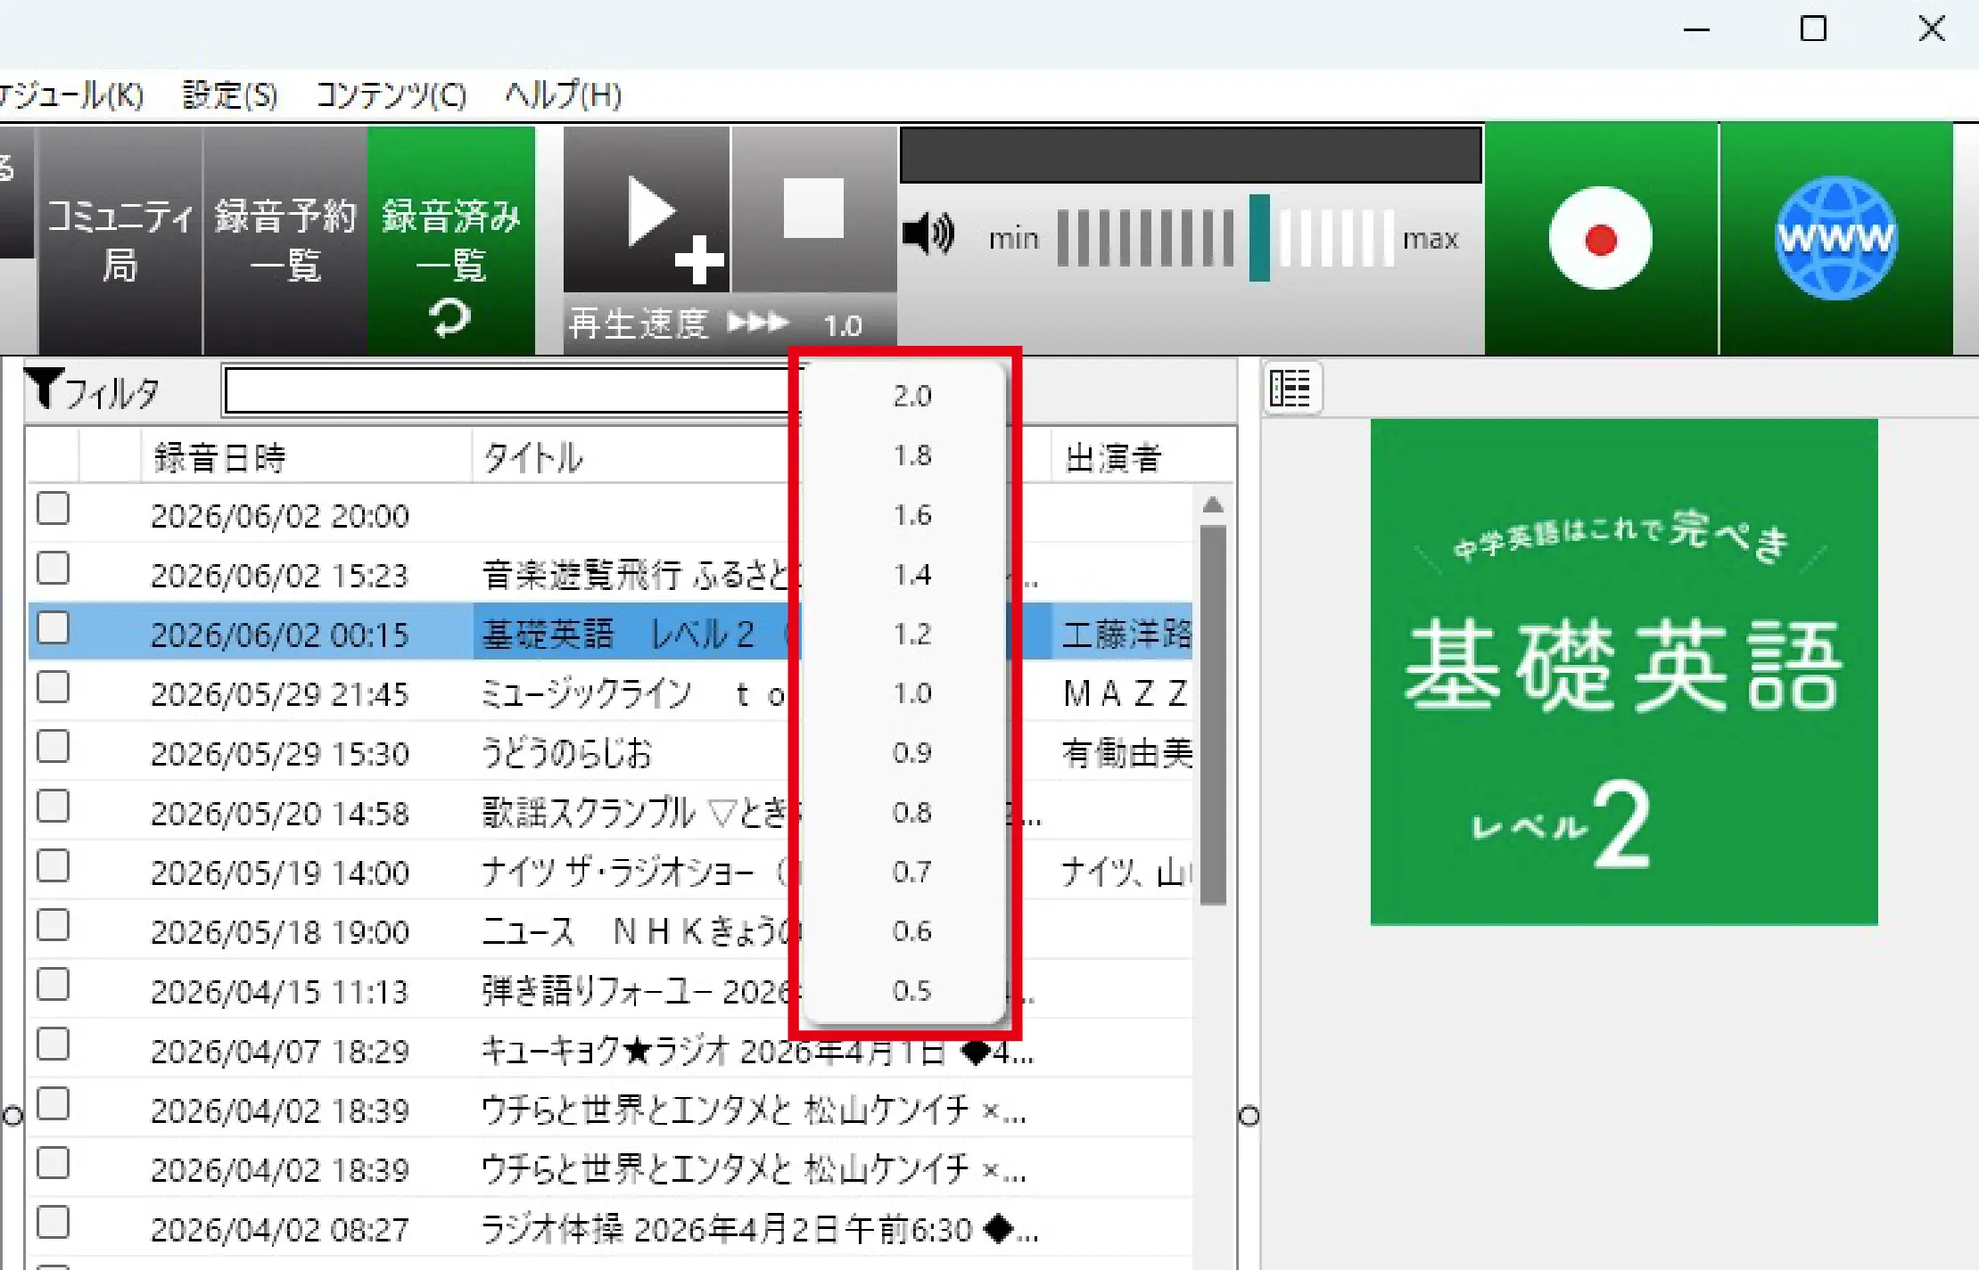1979x1270 pixels.
Task: Click the recording list vertical scrollbar thumb
Action: click(x=1213, y=714)
